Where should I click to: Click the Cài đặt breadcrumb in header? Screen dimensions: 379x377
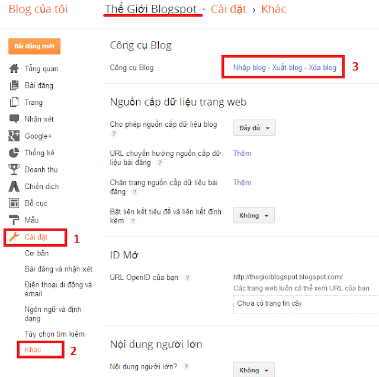pyautogui.click(x=229, y=9)
